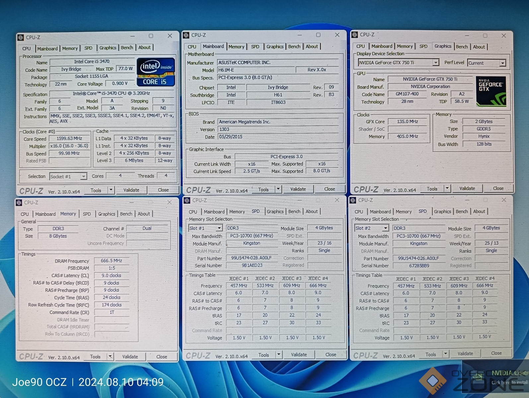
Task: Click the Manufacturer field ASUSTeK COMPUTER INC.
Action: pyautogui.click(x=278, y=62)
